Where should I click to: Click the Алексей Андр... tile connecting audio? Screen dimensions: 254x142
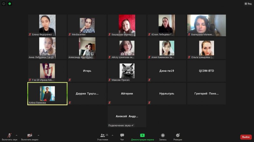tap(127, 116)
